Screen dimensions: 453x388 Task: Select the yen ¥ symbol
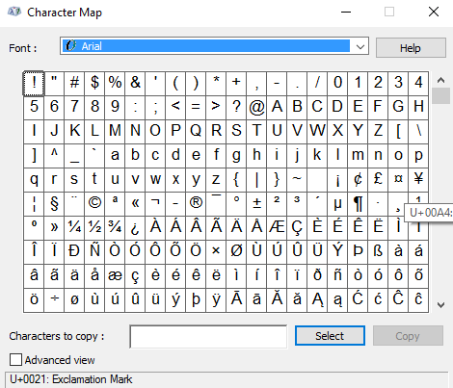[418, 180]
